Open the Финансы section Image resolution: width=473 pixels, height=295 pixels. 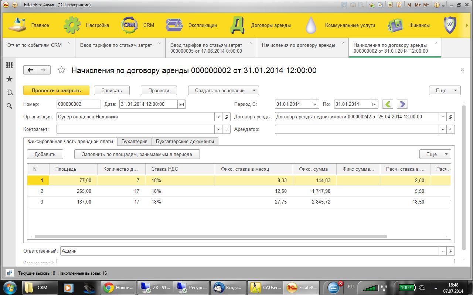(408, 25)
